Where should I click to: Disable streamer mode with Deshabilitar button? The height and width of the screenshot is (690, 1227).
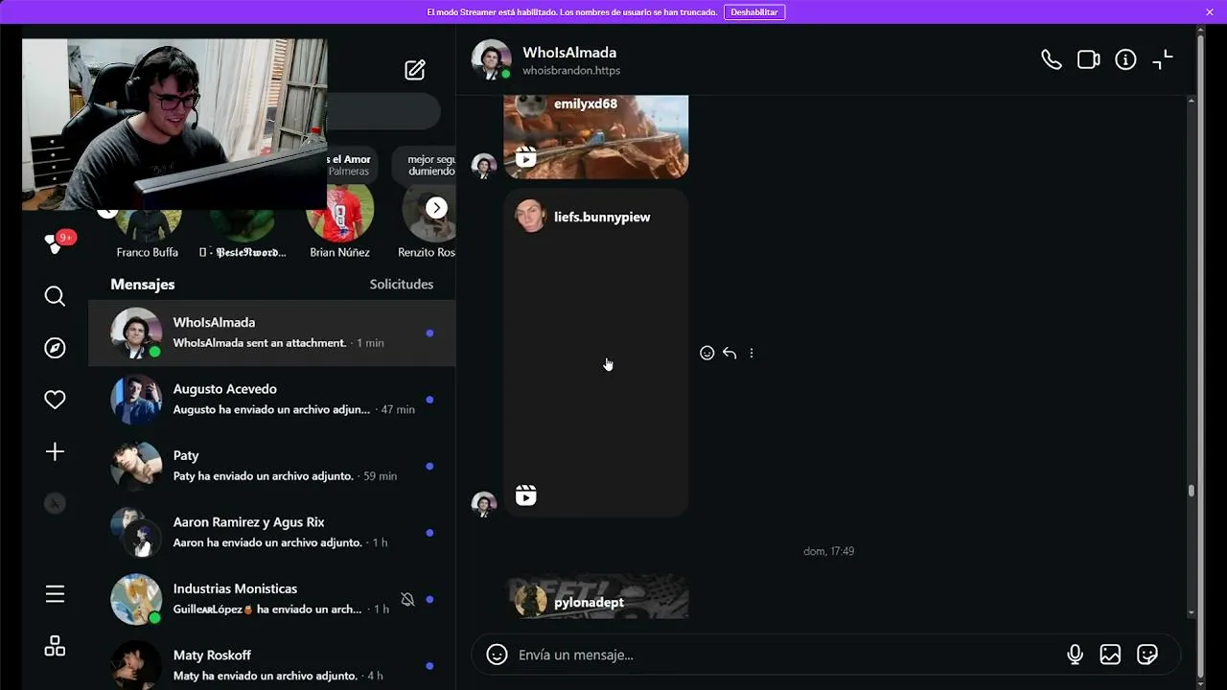[754, 11]
